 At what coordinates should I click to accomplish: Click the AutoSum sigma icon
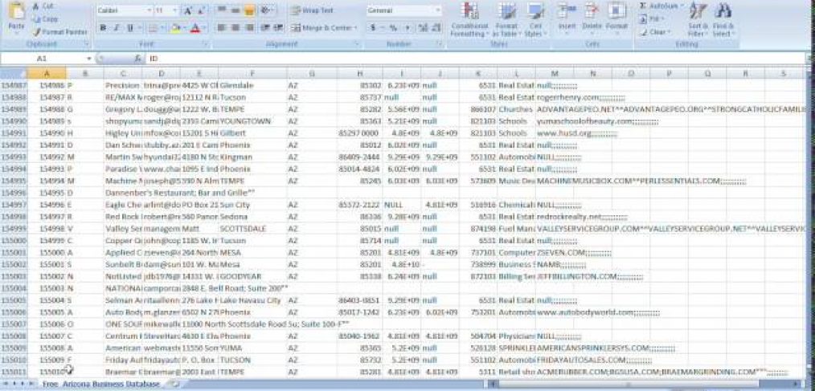point(644,6)
